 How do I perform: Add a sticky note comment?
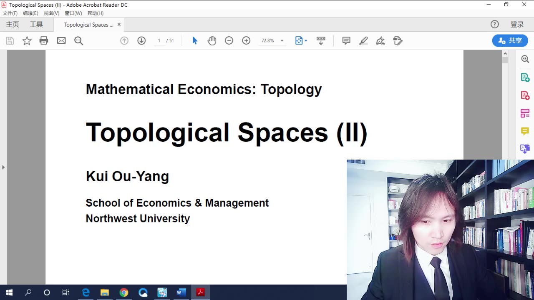pos(346,40)
